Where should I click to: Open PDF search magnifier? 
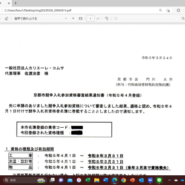pyautogui.click(x=183, y=18)
